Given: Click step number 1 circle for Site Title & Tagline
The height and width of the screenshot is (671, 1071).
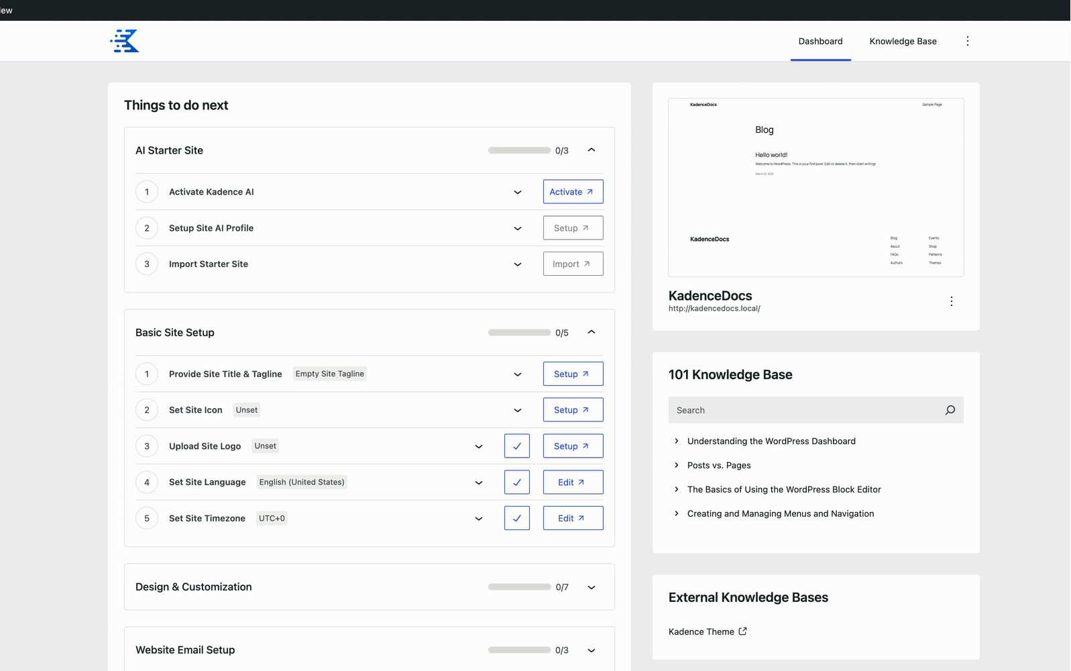Looking at the screenshot, I should (147, 374).
